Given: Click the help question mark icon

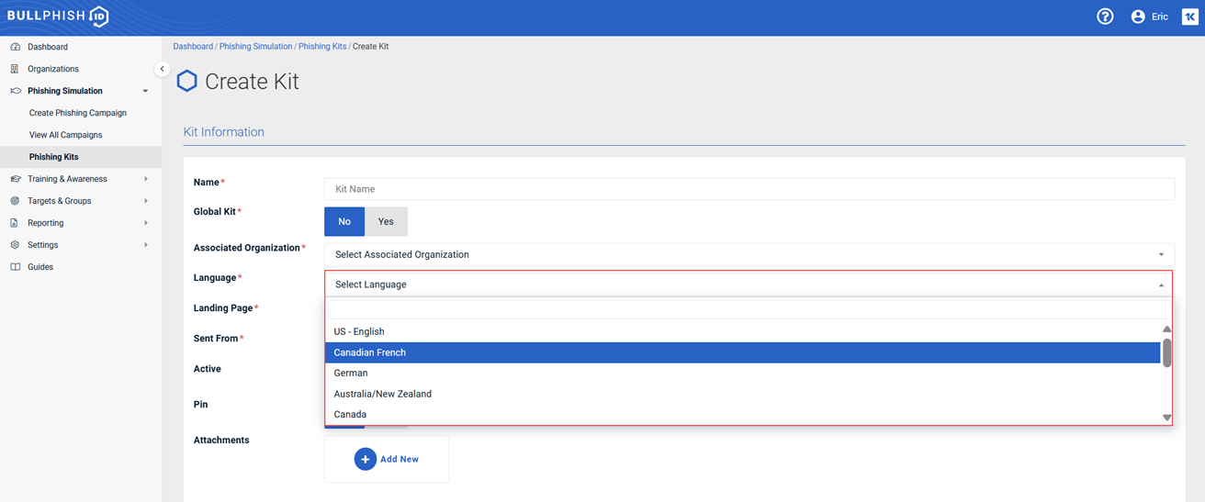Looking at the screenshot, I should [1105, 17].
